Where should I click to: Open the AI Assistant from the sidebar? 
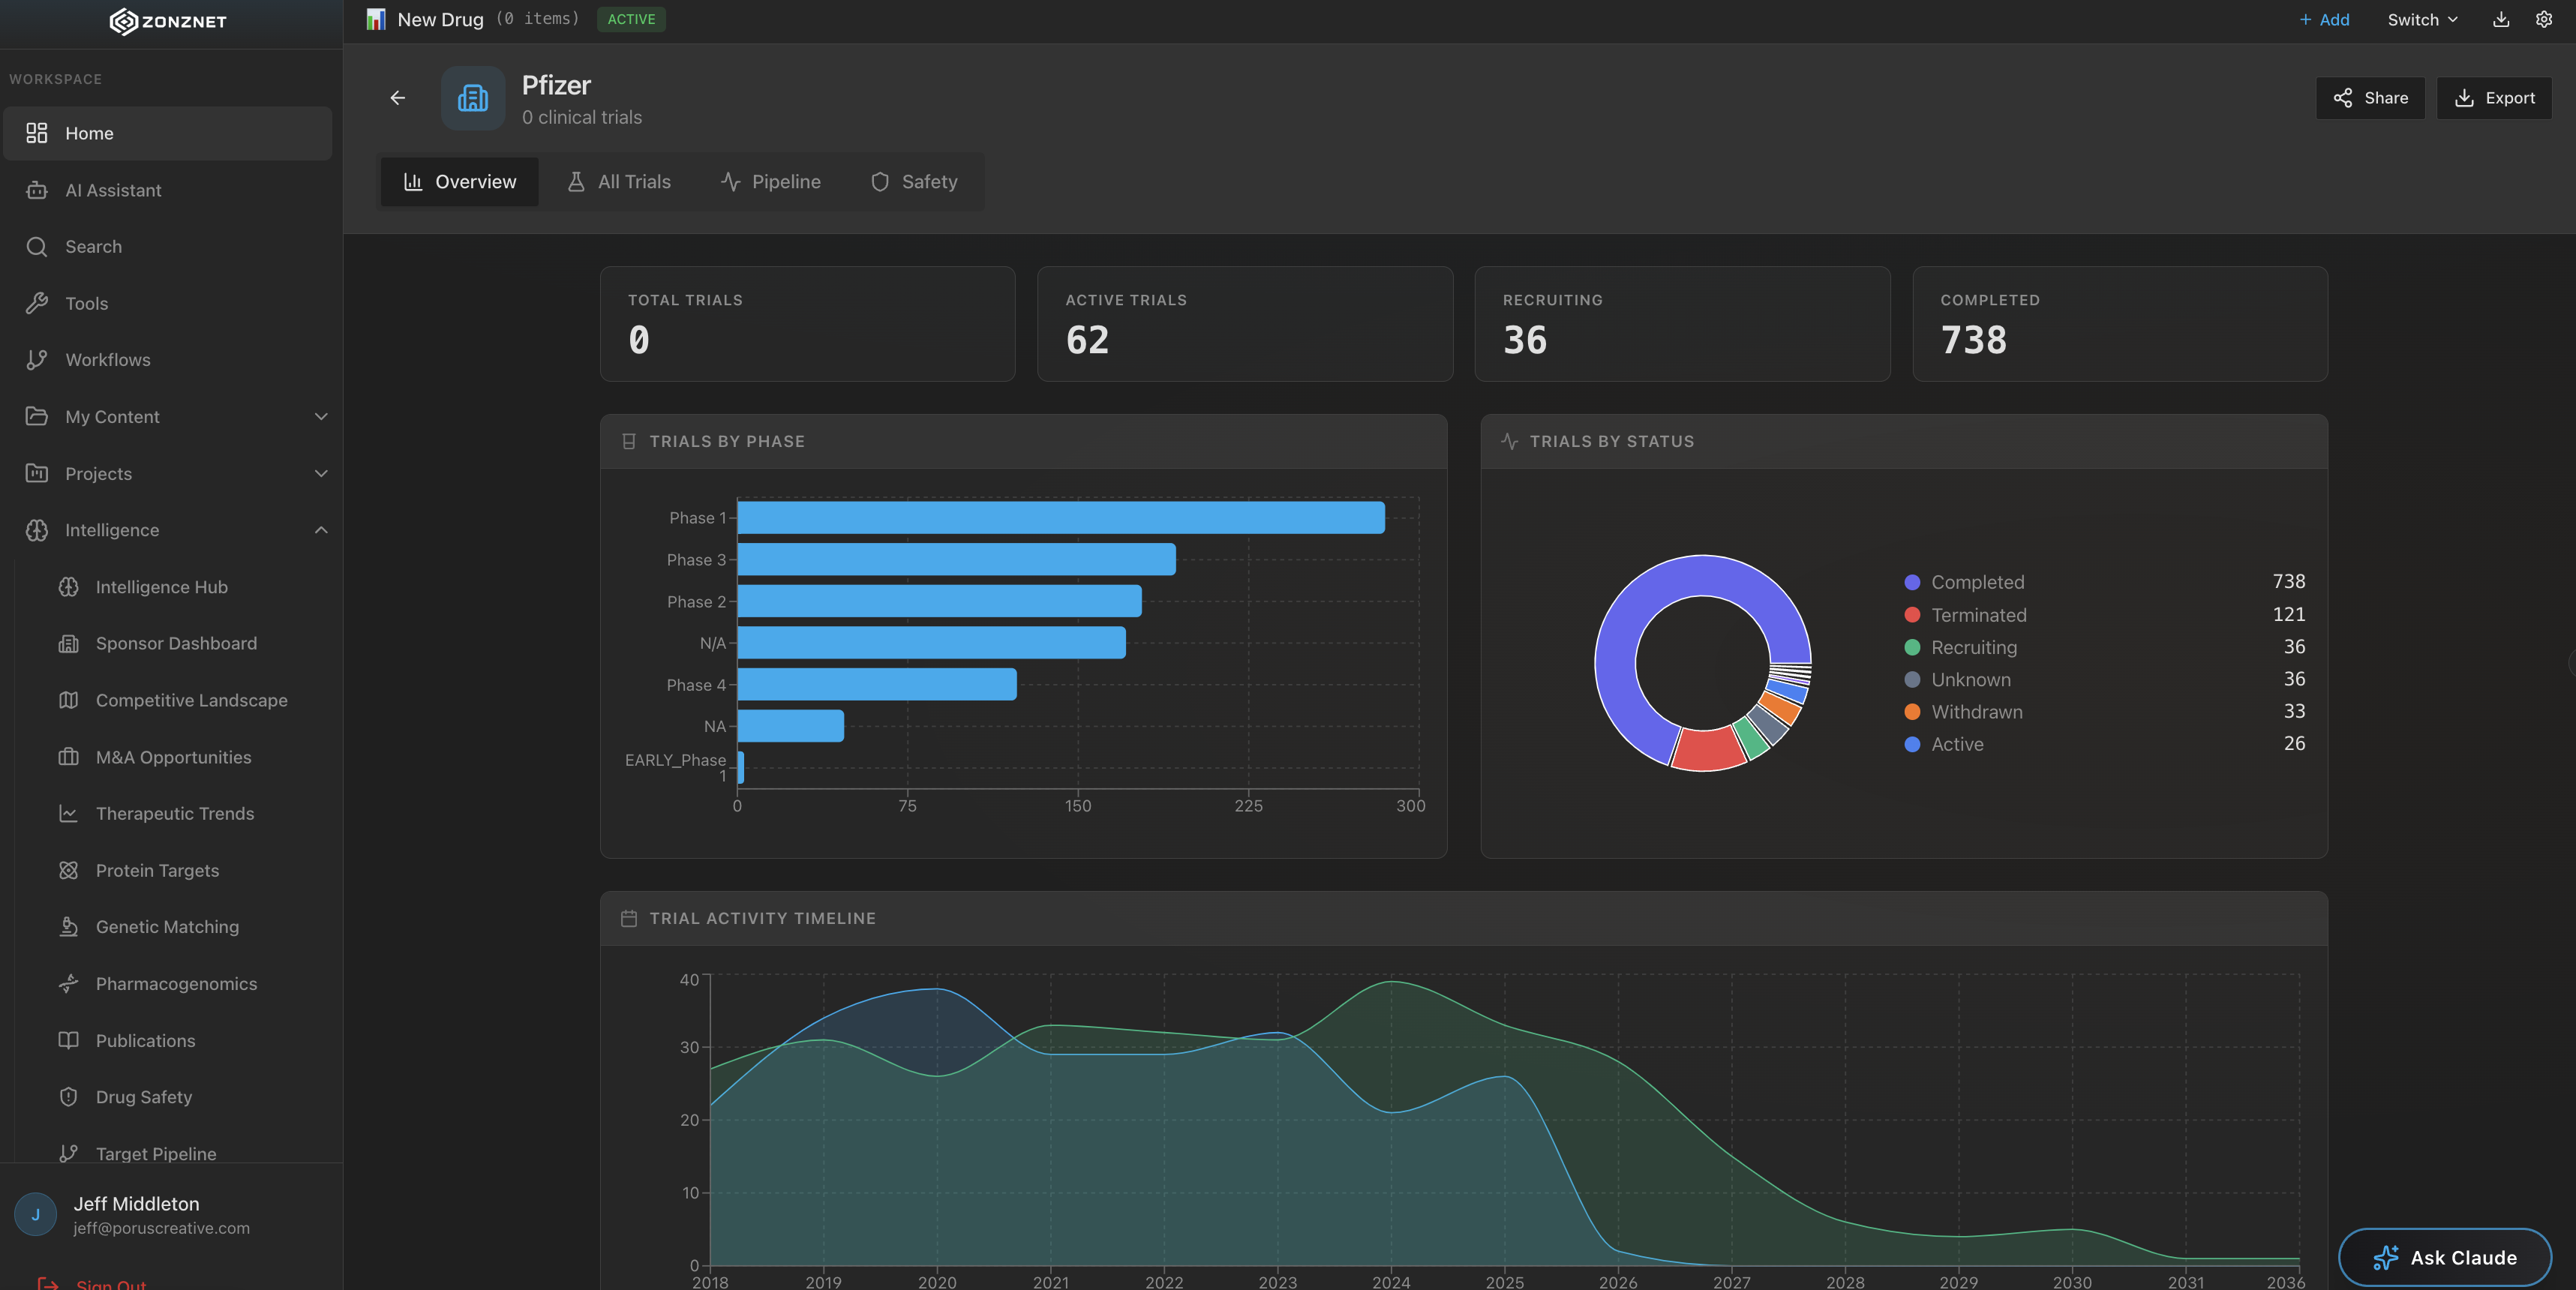click(x=112, y=190)
